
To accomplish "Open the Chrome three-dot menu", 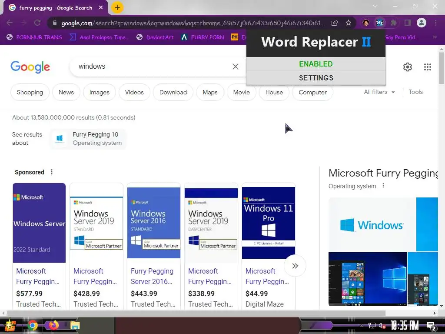I will (435, 23).
